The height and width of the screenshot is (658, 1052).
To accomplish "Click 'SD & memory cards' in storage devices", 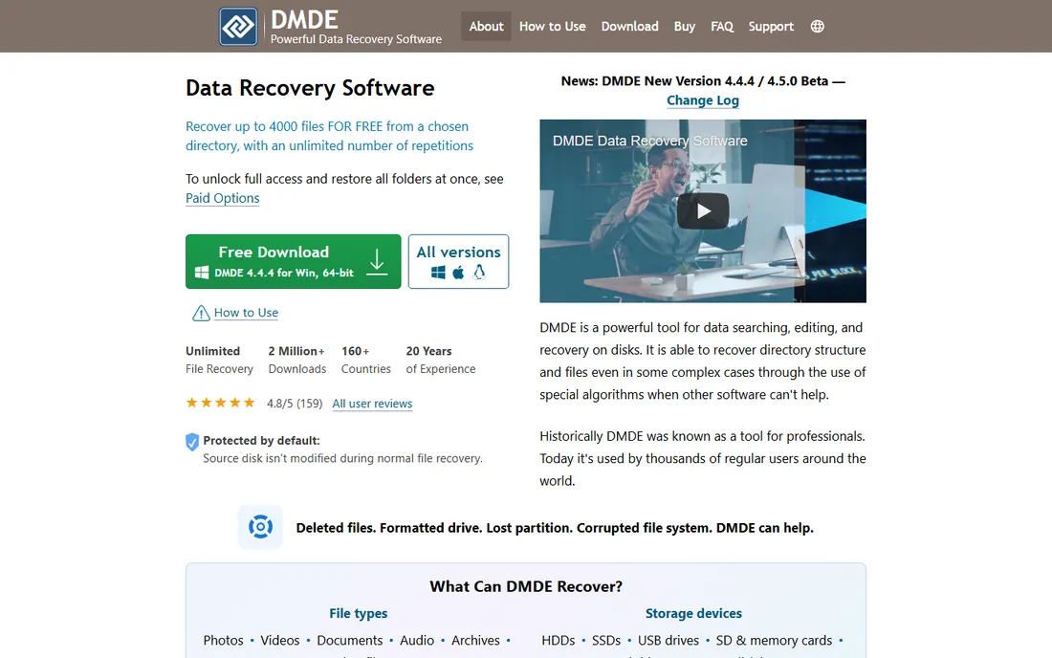I will 774,641.
